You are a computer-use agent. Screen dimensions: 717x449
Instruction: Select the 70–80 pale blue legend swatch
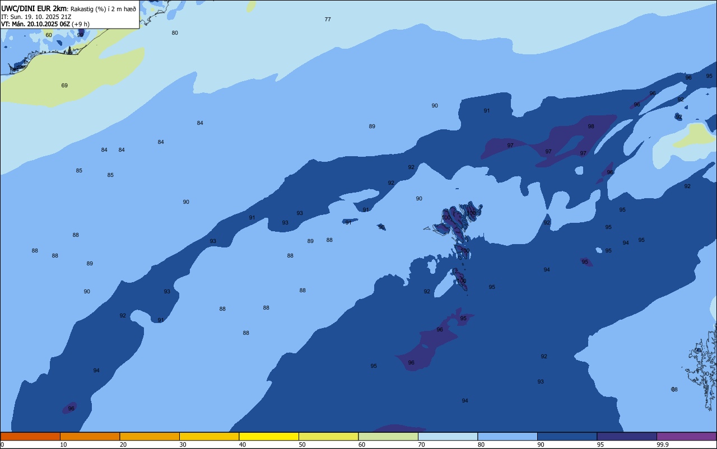tap(448, 436)
